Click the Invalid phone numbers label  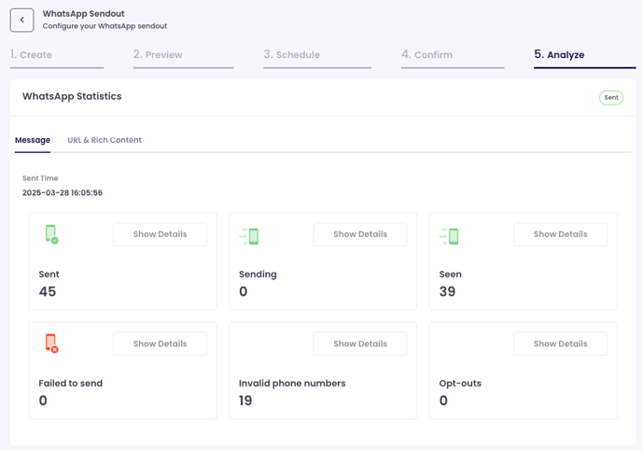pyautogui.click(x=292, y=384)
